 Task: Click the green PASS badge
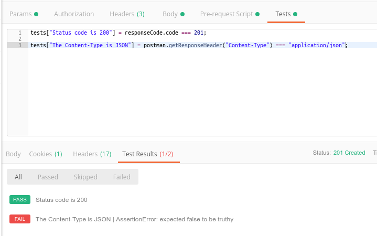coord(20,200)
